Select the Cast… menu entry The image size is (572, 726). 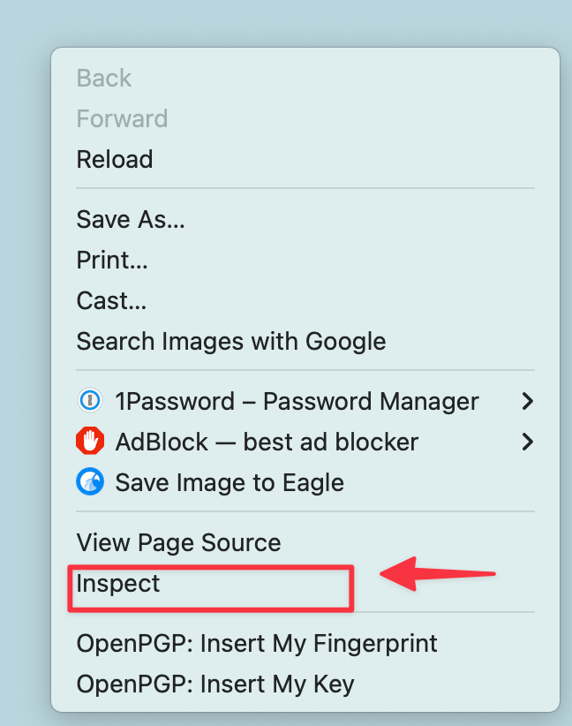click(x=111, y=300)
